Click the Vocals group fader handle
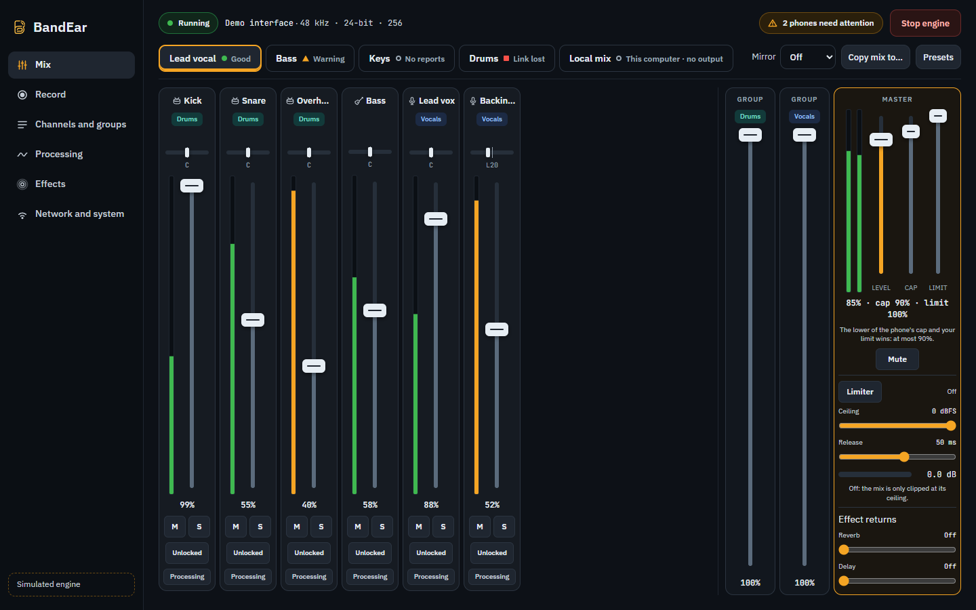Screen dimensions: 976x610 pyautogui.click(x=805, y=135)
